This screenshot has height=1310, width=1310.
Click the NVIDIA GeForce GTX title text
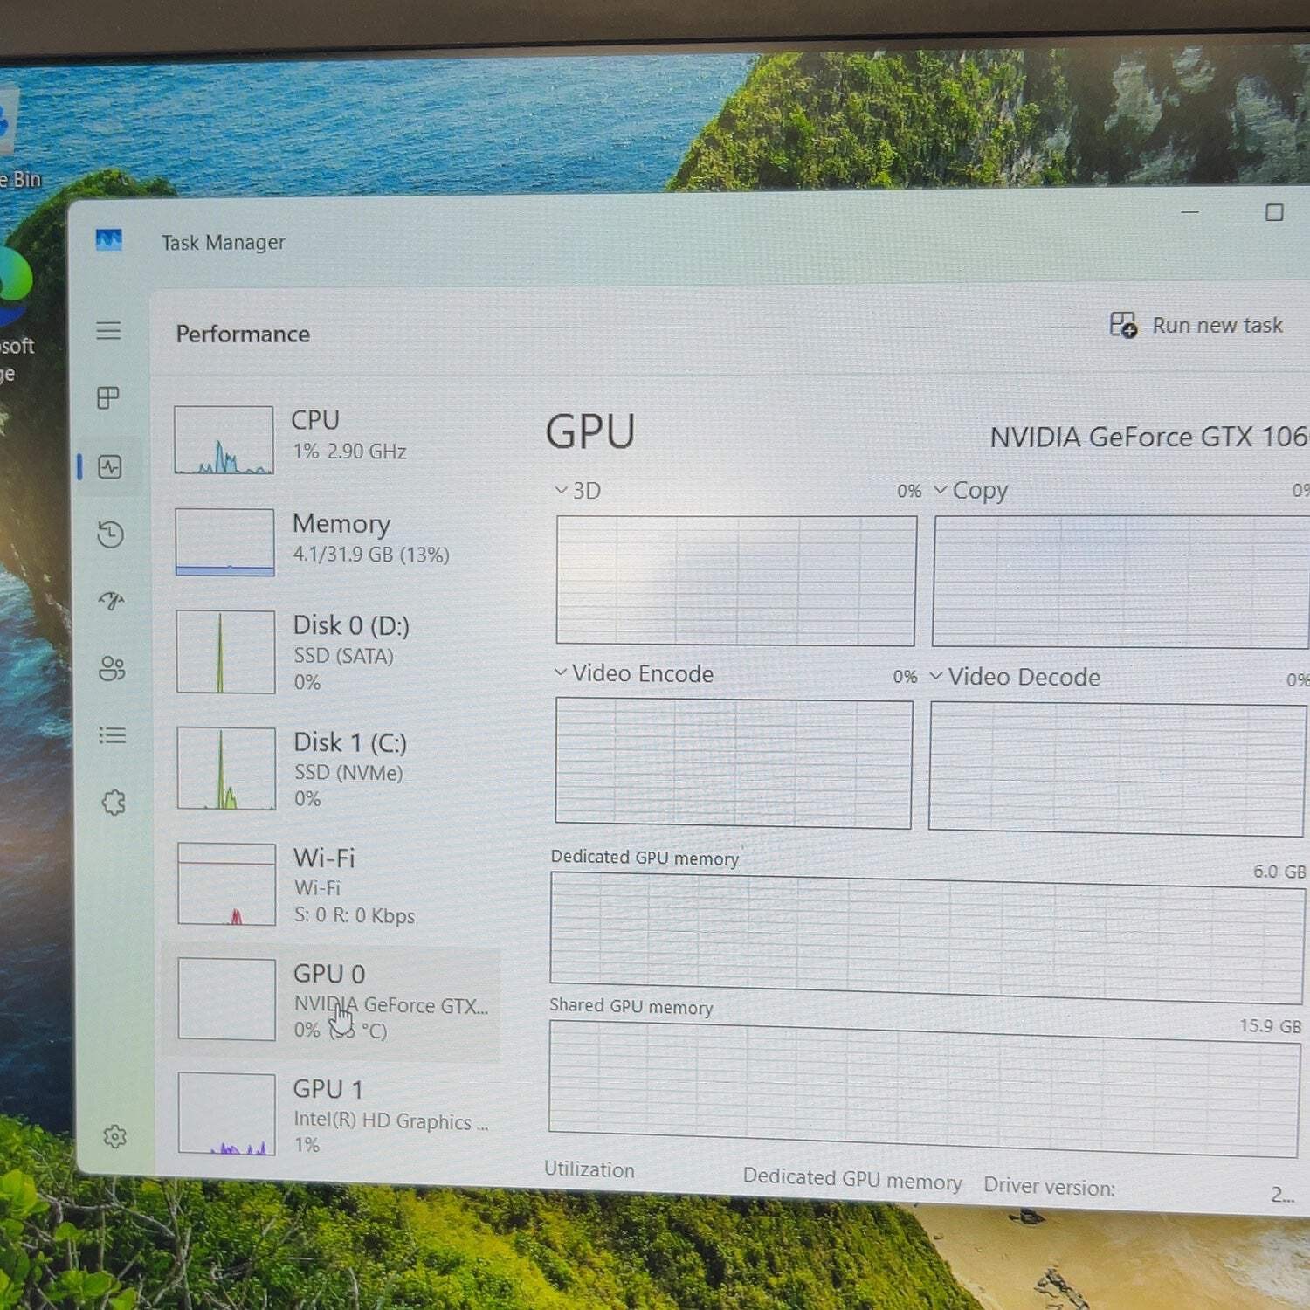[1149, 437]
